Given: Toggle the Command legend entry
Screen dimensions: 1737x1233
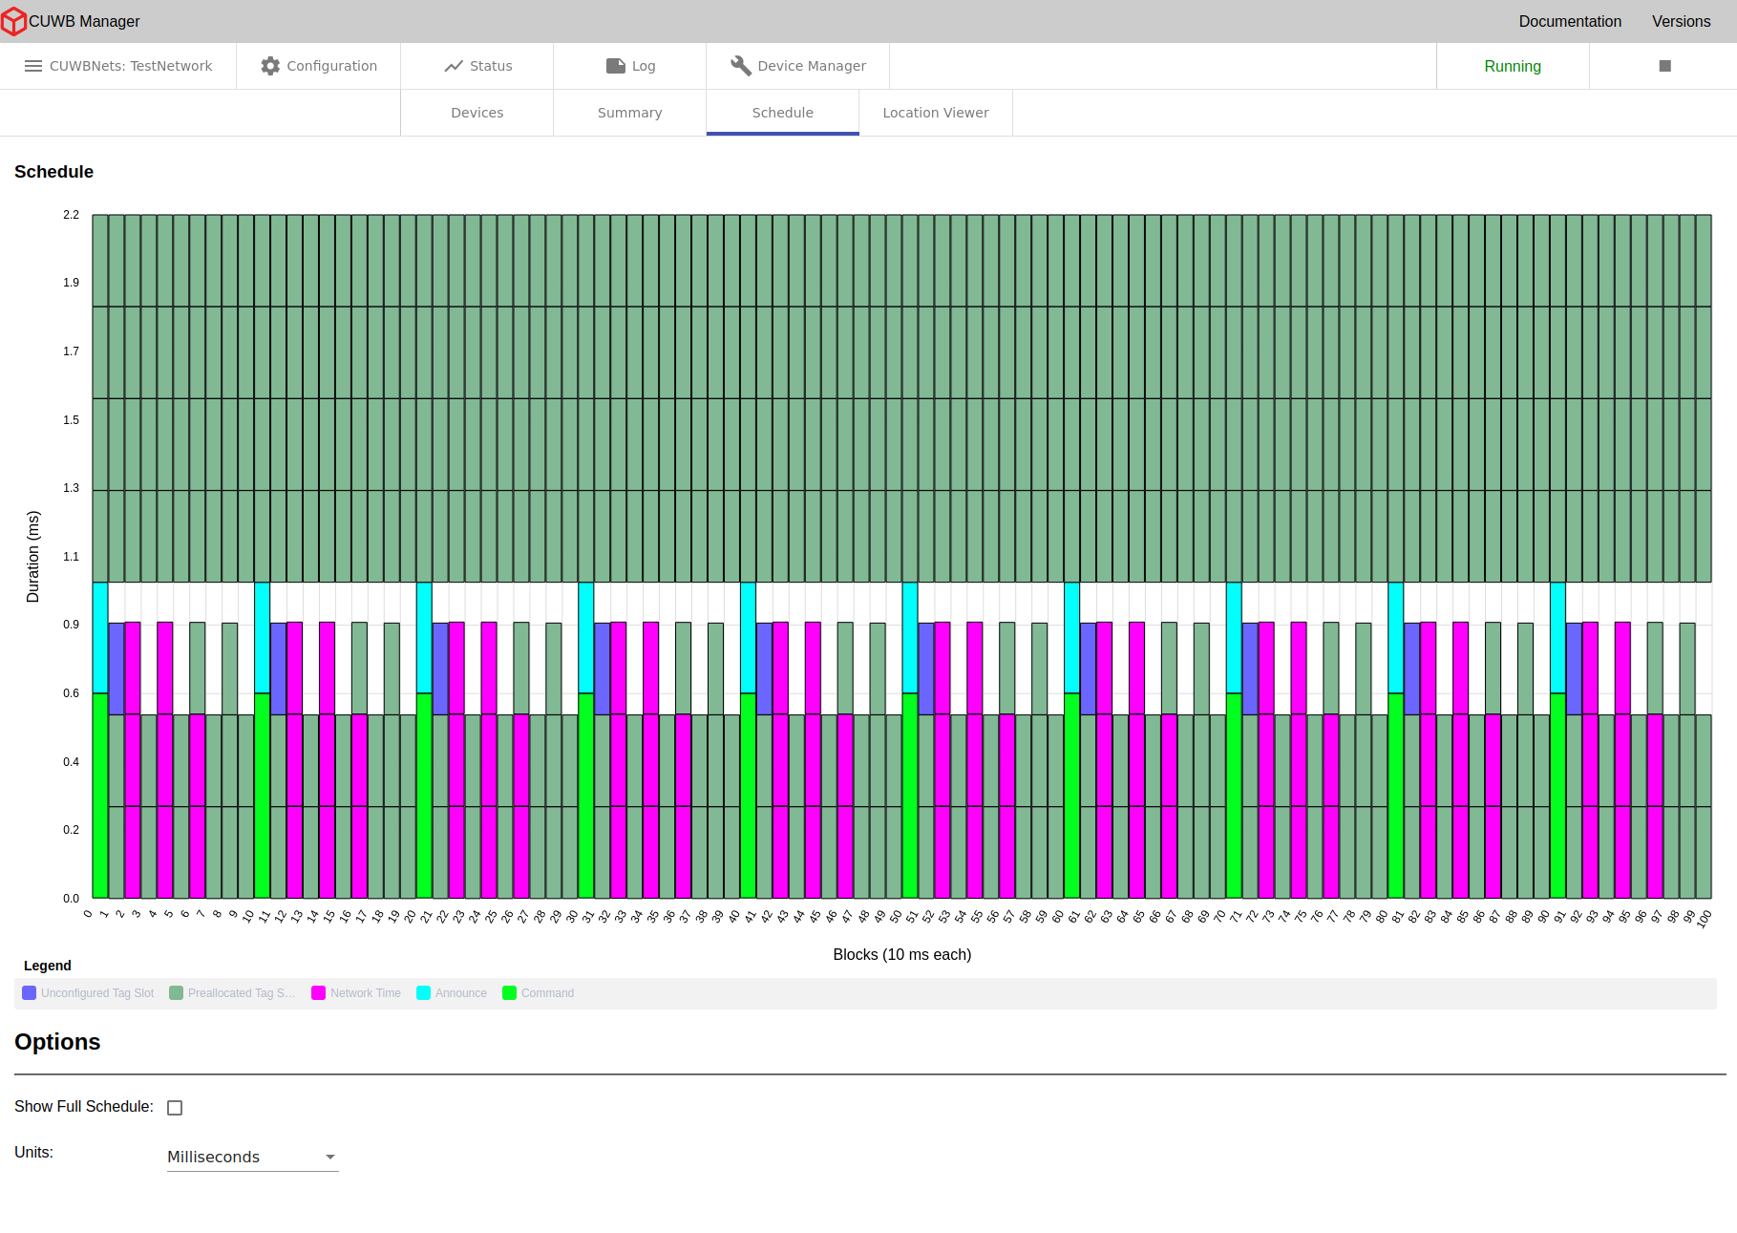Looking at the screenshot, I should (509, 993).
